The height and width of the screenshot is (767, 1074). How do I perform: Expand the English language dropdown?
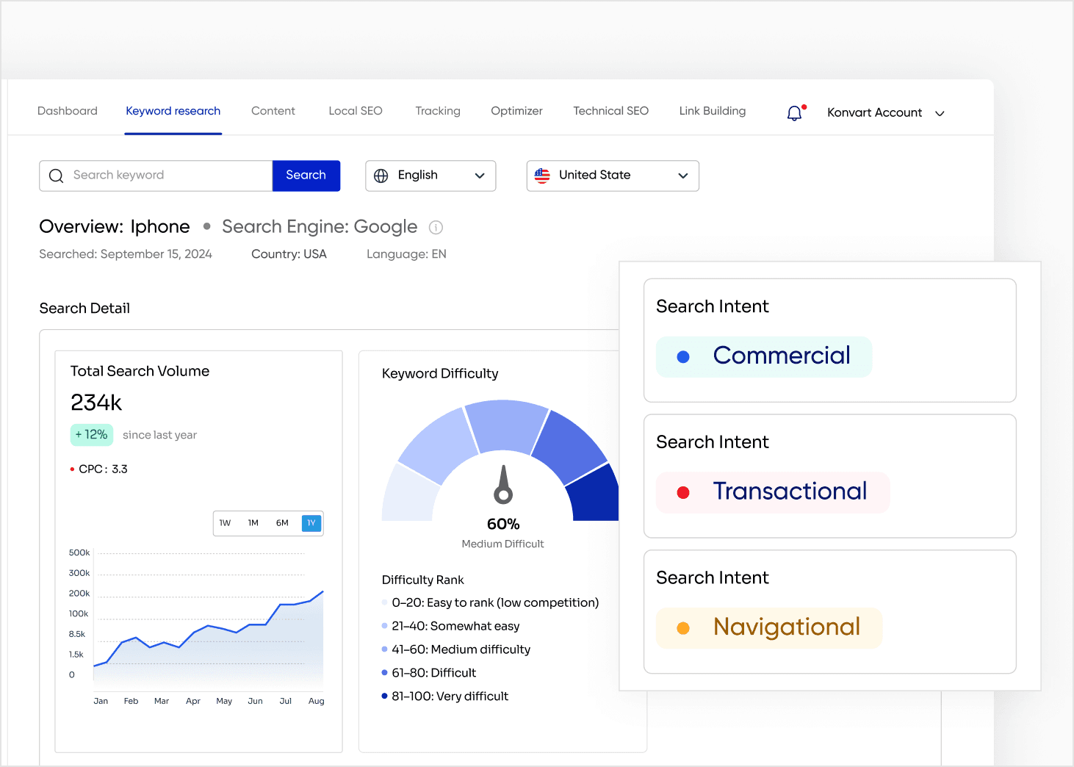480,176
